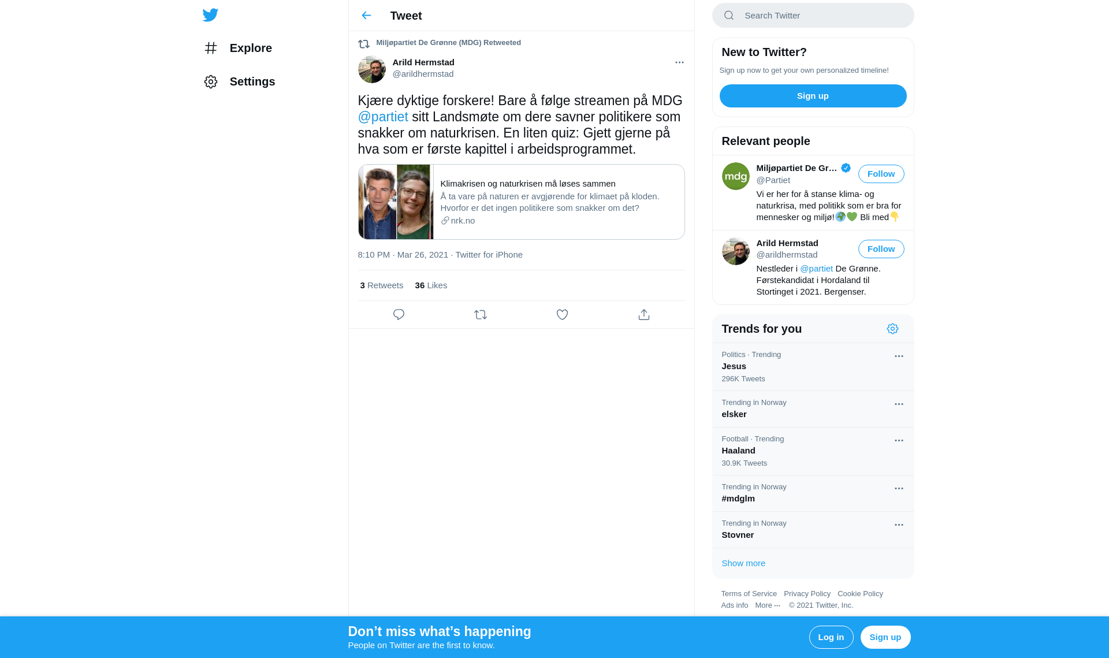Go back using the arrow icon
Viewport: 1109px width, 658px height.
[366, 16]
